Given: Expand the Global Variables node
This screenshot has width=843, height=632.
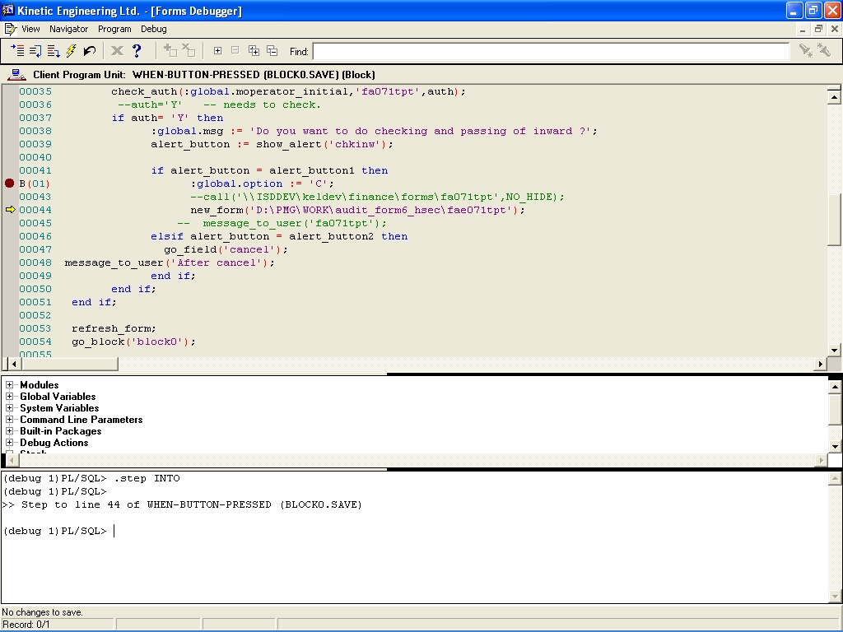Looking at the screenshot, I should coord(10,397).
